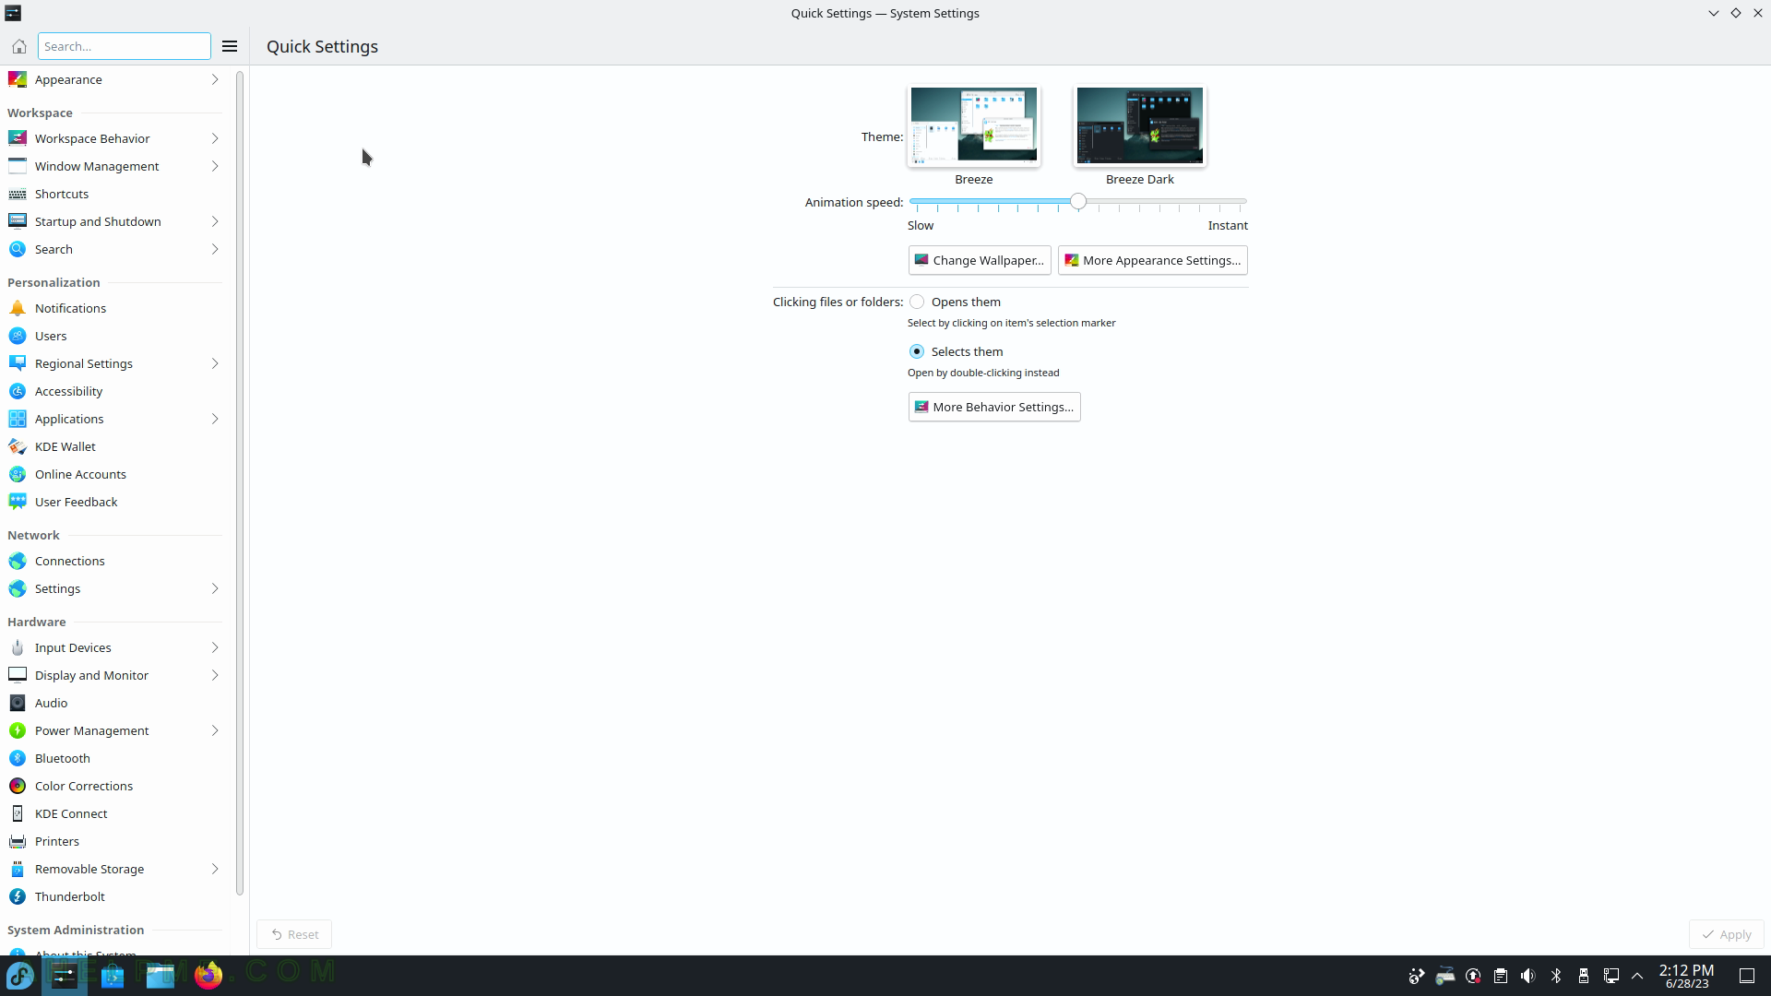This screenshot has height=996, width=1771.
Task: Click the More Appearance Settings button
Action: pos(1152,260)
